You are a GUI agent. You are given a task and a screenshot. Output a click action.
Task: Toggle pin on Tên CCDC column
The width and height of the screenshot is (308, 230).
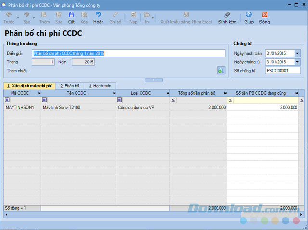click(114, 93)
